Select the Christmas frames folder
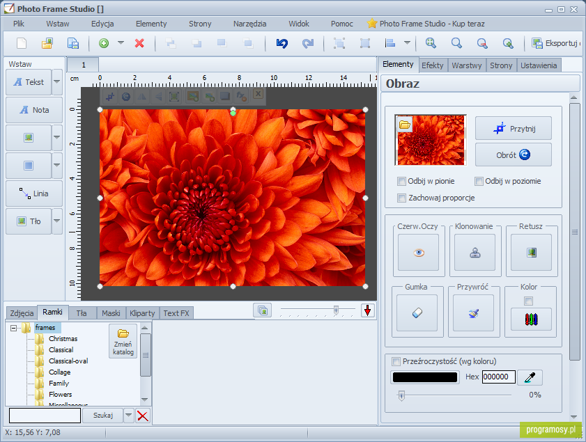 [x=63, y=339]
